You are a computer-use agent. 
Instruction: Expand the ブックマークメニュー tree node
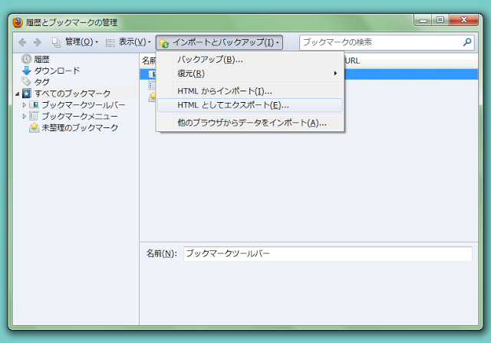24,116
